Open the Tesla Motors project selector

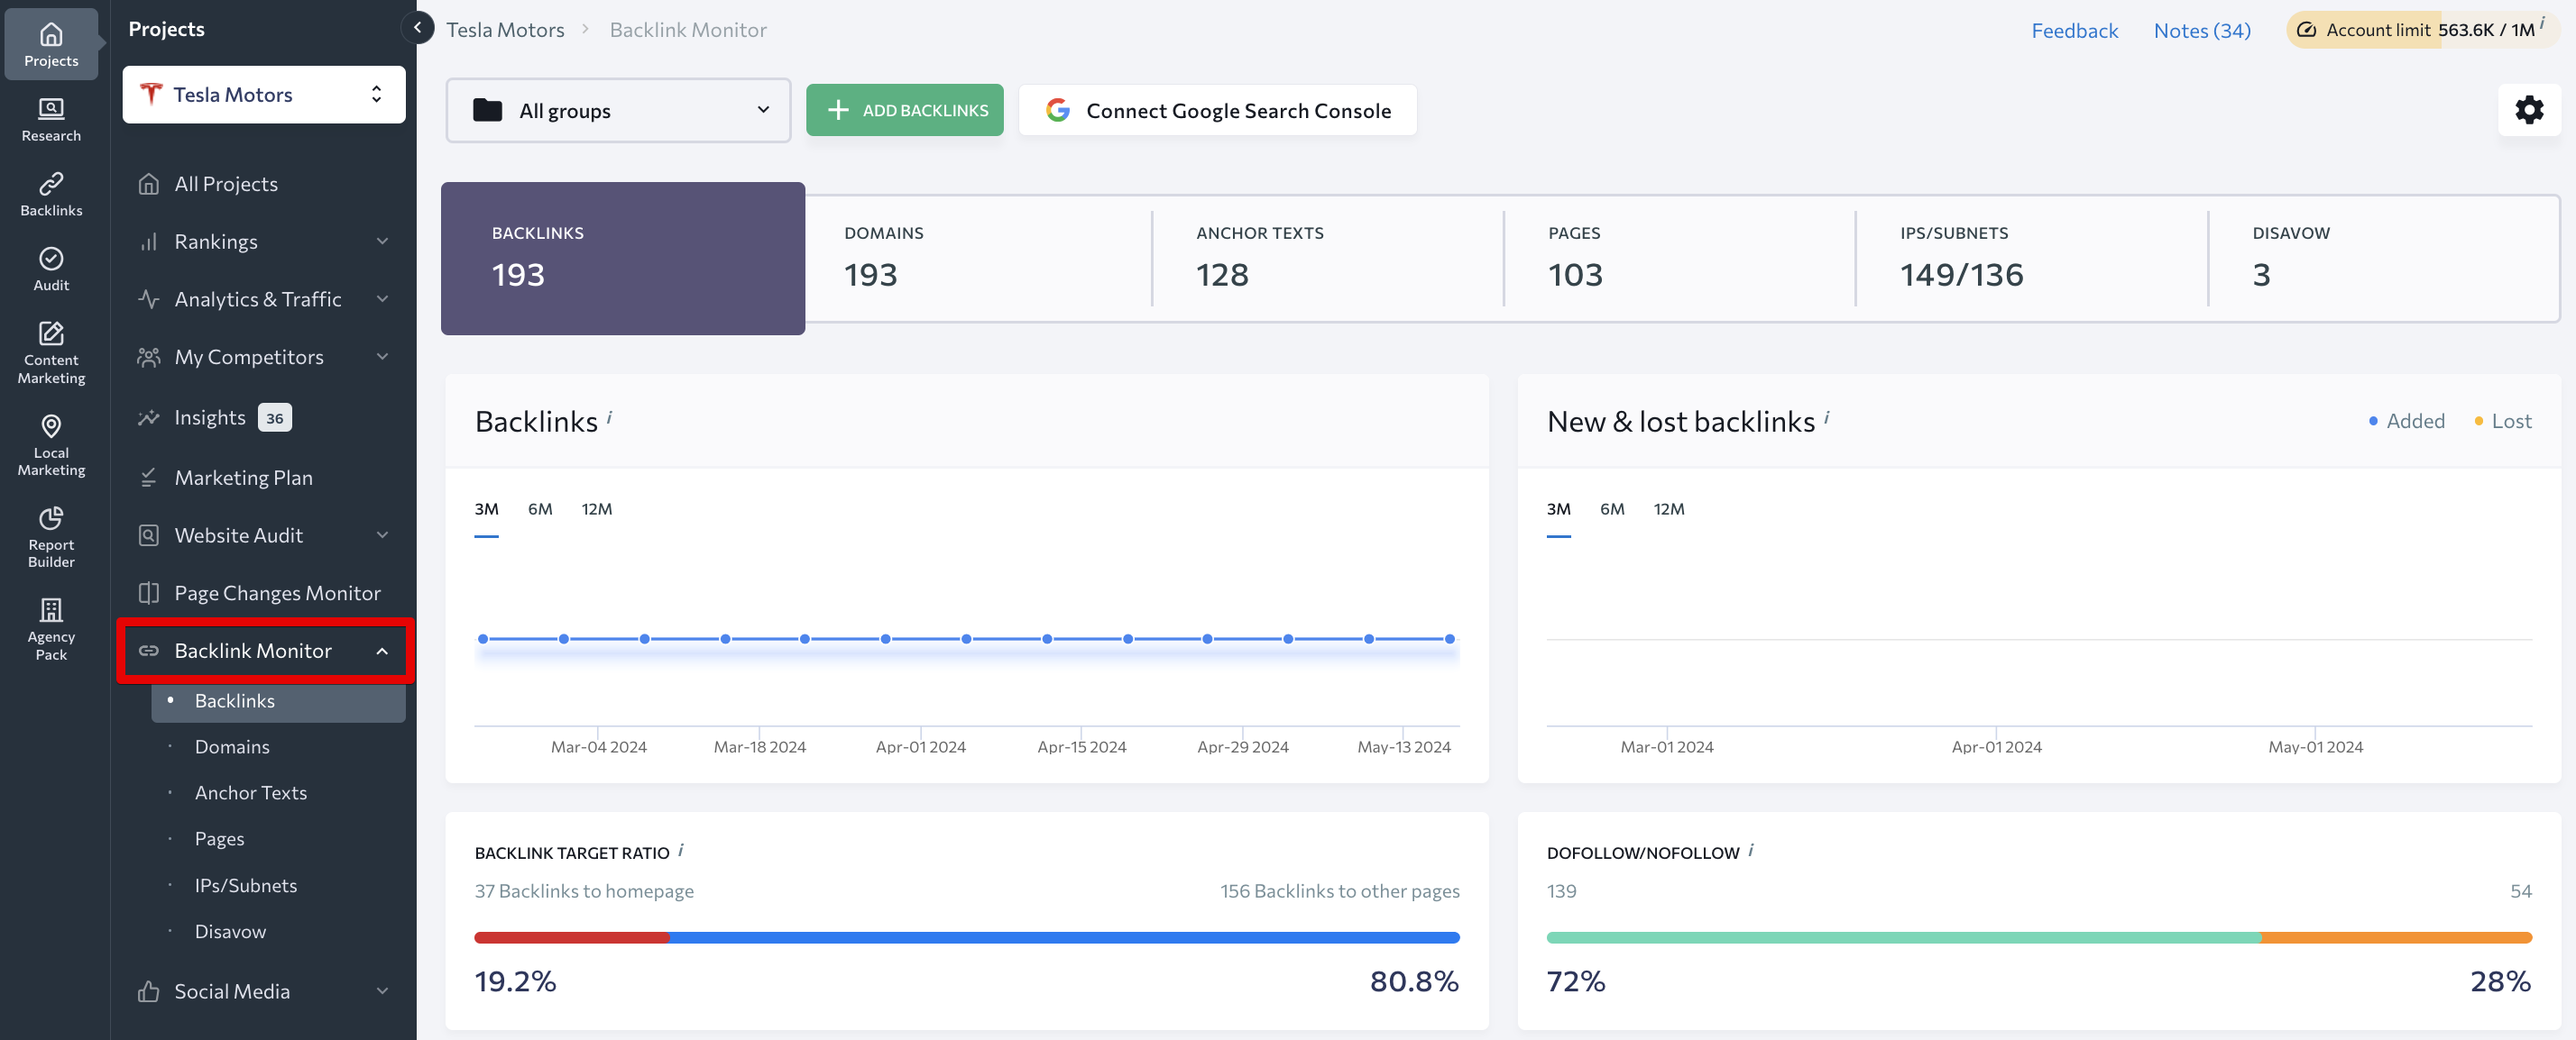264,95
